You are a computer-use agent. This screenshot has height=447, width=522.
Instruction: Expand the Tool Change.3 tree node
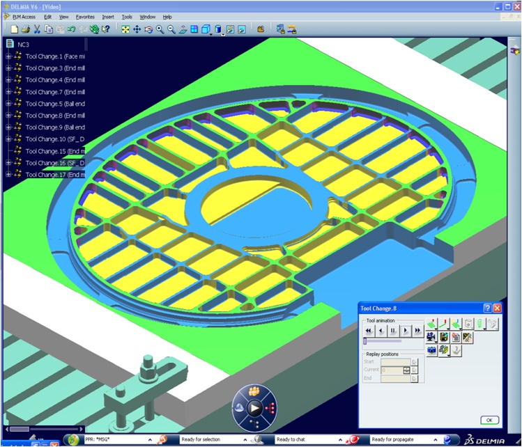click(x=8, y=68)
